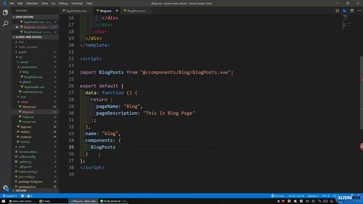Click Go Live in the status bar
The image size is (363, 204).
pyautogui.click(x=277, y=196)
